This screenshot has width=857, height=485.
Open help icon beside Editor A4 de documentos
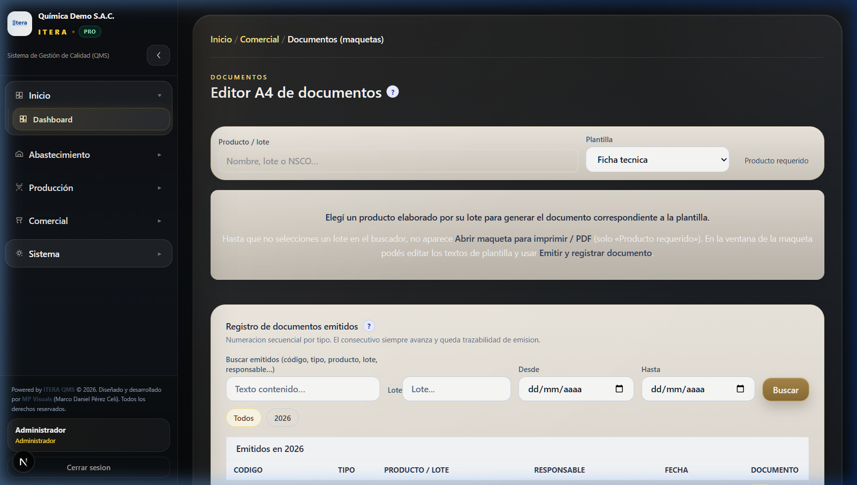[x=392, y=92]
